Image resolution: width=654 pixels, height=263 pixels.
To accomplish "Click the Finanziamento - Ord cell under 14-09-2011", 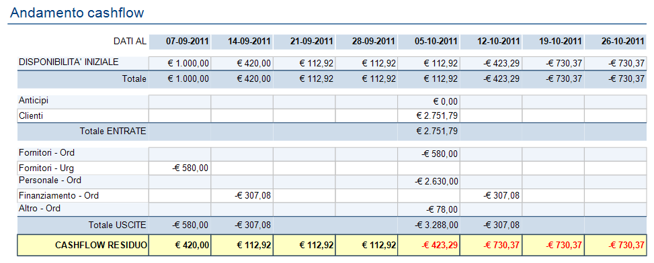I will point(242,195).
